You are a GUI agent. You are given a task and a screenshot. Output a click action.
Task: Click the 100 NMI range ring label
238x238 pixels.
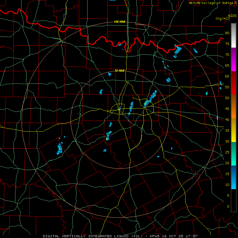(x=120, y=22)
